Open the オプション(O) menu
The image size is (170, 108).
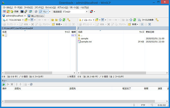coord(63,7)
